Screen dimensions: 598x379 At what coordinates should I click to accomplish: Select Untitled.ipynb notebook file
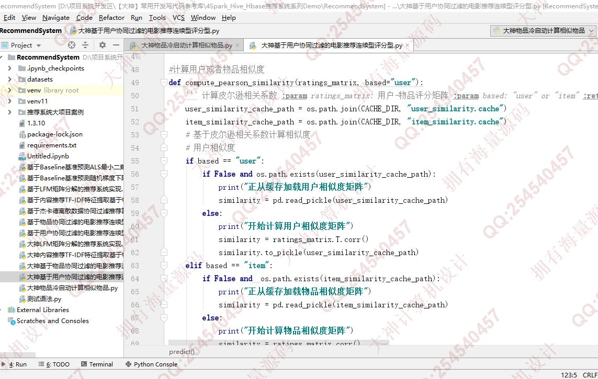tap(48, 156)
